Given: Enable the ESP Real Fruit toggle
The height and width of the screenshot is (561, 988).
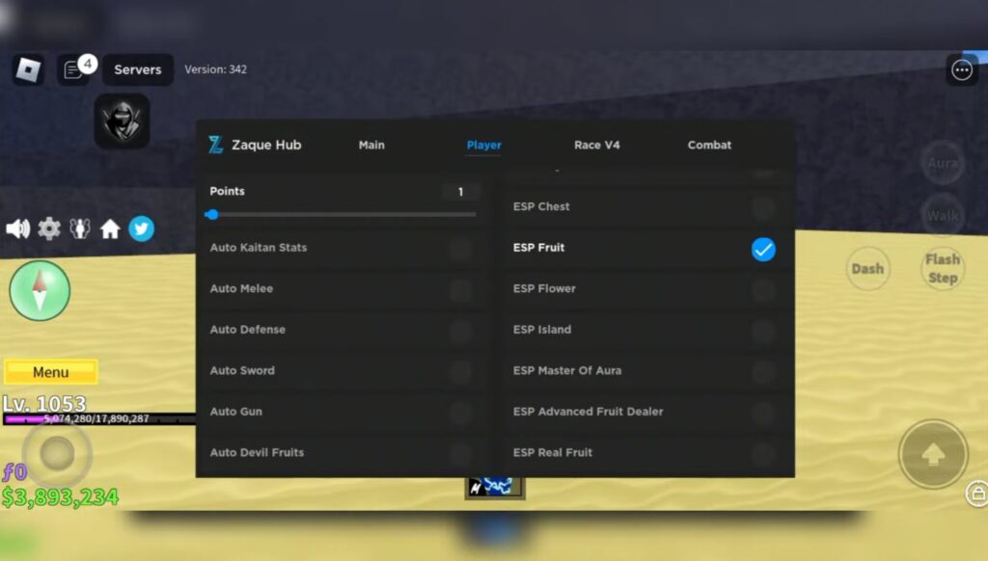Looking at the screenshot, I should 763,453.
